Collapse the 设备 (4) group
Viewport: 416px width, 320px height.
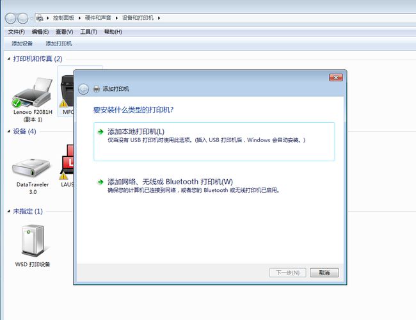(x=9, y=131)
